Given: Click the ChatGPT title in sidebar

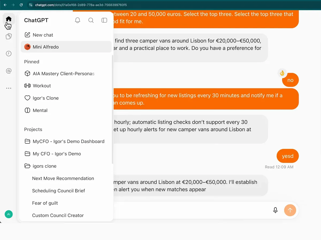Looking at the screenshot, I should [x=36, y=20].
